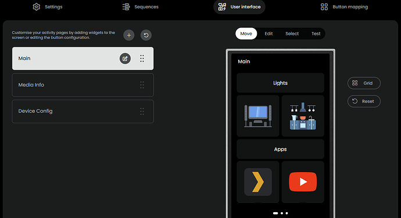
Task: Edit the Main page name icon
Action: 125,59
